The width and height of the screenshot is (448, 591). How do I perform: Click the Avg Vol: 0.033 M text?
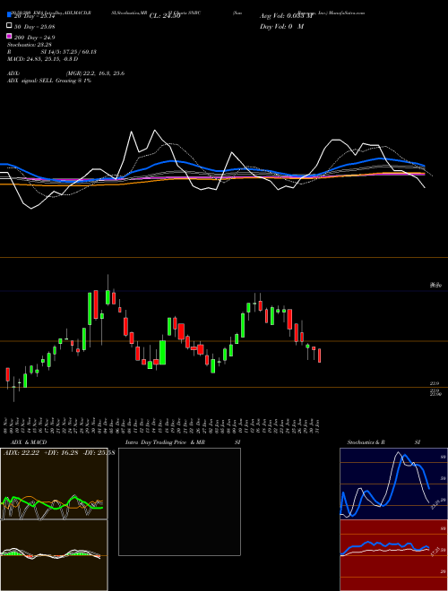pos(286,16)
